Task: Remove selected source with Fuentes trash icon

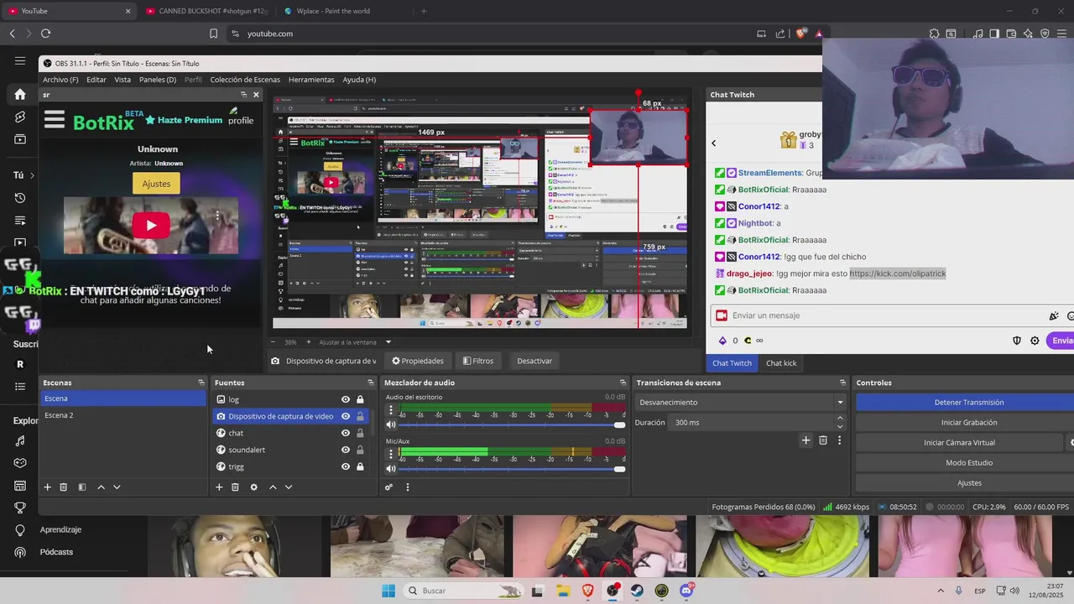Action: 235,487
